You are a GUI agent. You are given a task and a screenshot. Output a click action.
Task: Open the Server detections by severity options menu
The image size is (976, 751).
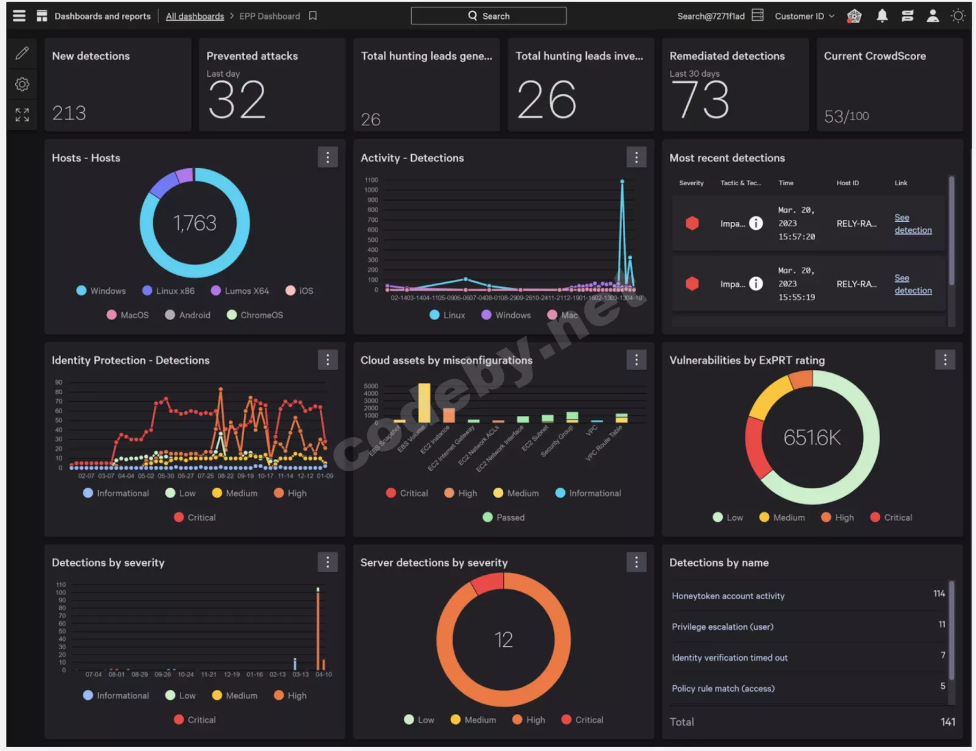pos(636,562)
